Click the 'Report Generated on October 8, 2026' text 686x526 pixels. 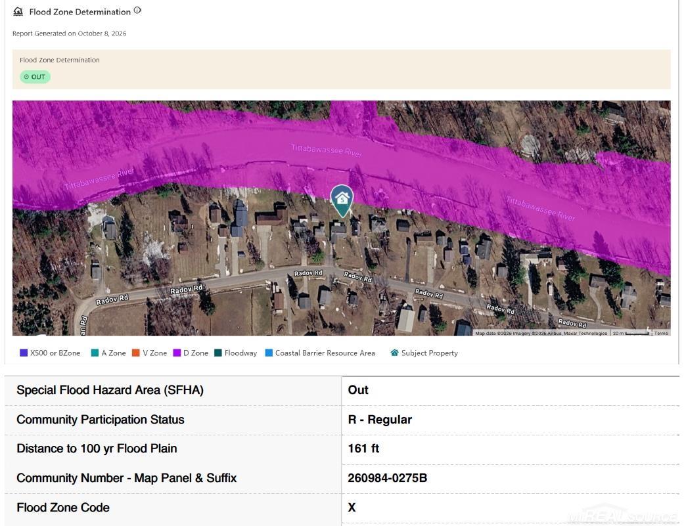click(69, 33)
